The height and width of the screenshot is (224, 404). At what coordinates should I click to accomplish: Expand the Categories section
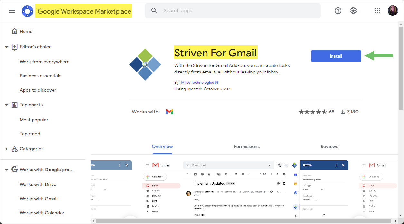7,149
